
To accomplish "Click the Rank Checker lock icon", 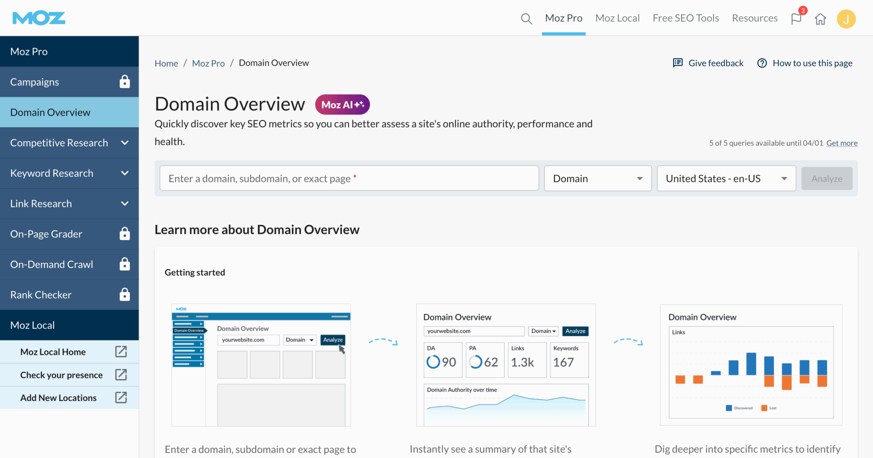I will 124,294.
